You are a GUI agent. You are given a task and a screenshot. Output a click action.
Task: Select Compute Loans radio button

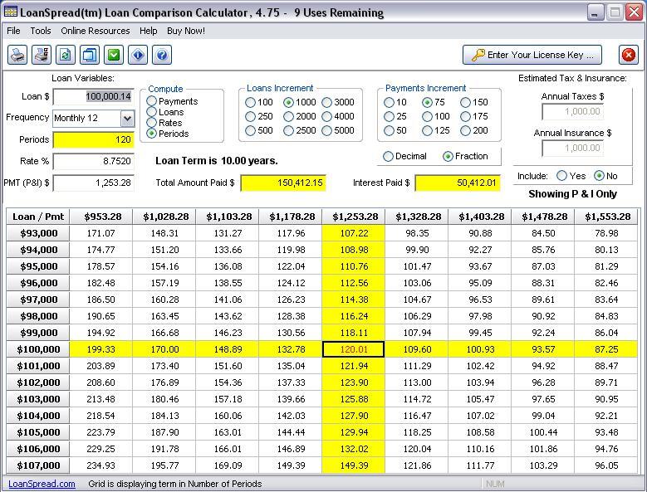point(151,112)
